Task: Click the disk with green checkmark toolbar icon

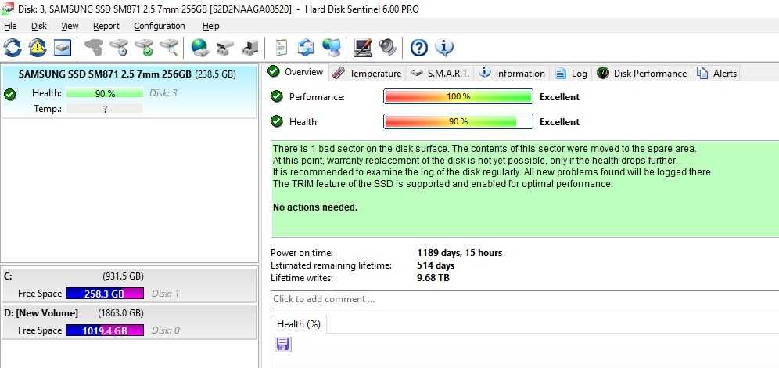Action: 144,48
